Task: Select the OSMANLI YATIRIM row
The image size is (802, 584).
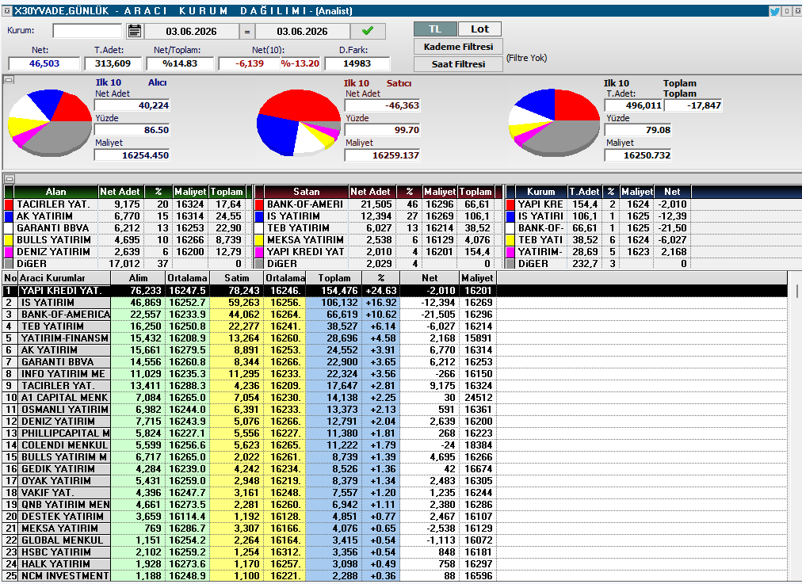Action: [395, 410]
